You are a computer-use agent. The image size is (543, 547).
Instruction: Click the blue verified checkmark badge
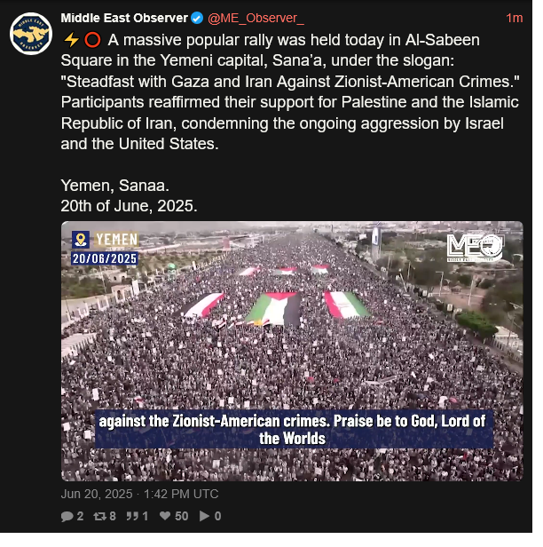pyautogui.click(x=197, y=18)
